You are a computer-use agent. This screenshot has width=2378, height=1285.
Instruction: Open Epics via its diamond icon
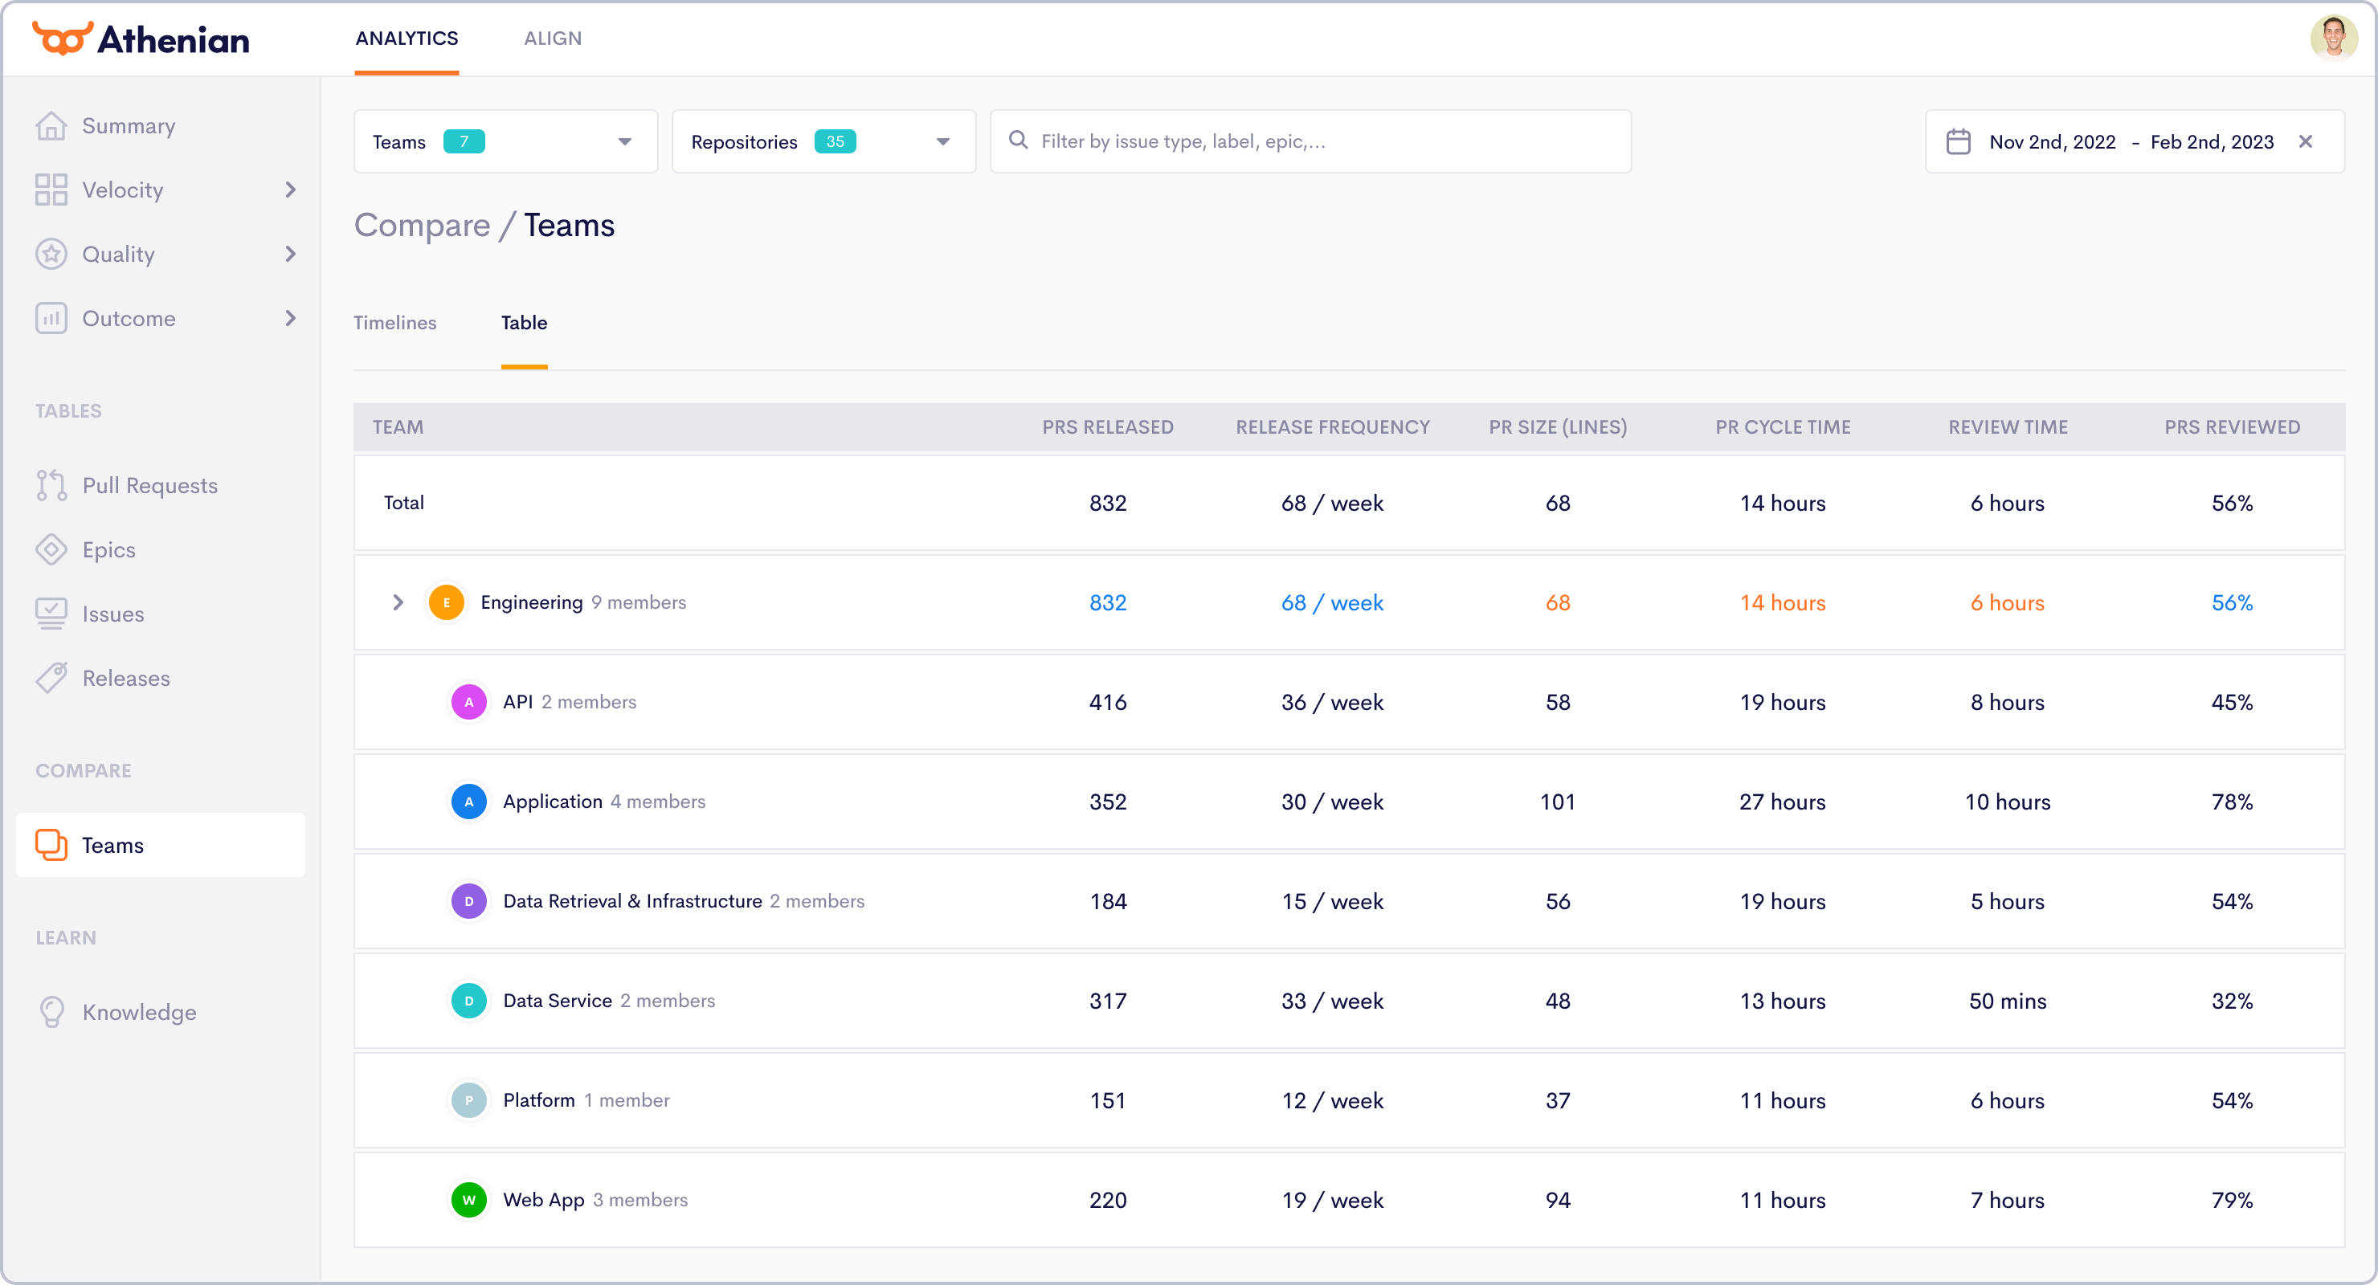click(51, 550)
